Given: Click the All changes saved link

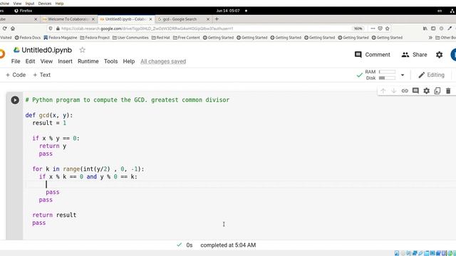Looking at the screenshot, I should (x=163, y=61).
